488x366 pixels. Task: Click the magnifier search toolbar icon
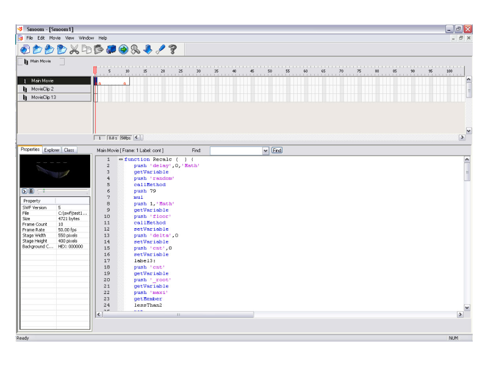tap(135, 49)
